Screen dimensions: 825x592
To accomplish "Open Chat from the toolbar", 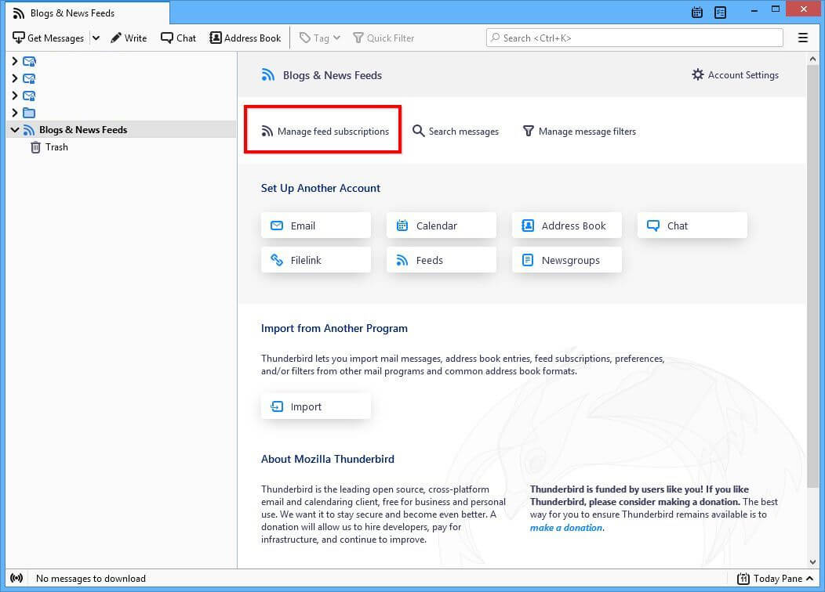I will point(178,38).
